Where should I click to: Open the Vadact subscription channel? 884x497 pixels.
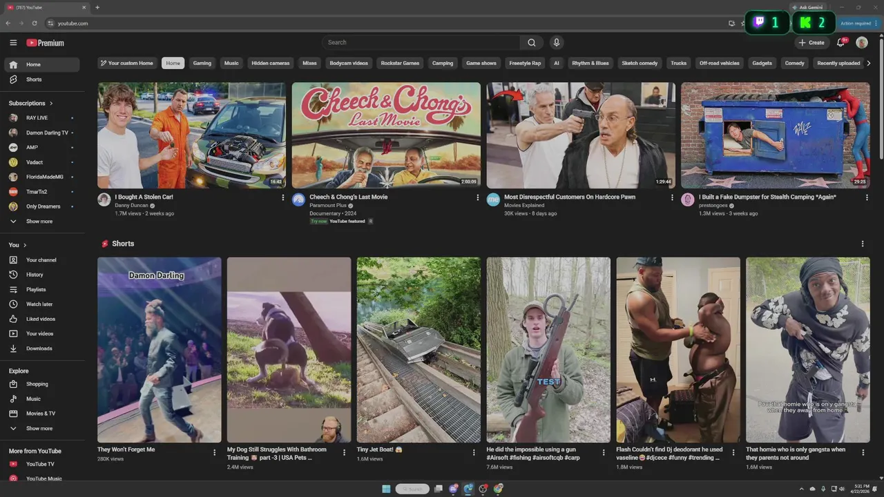tap(43, 162)
